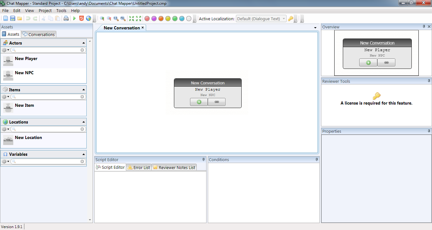
Task: Click the Save (floppy disk) toolbar icon
Action: [x=13, y=19]
